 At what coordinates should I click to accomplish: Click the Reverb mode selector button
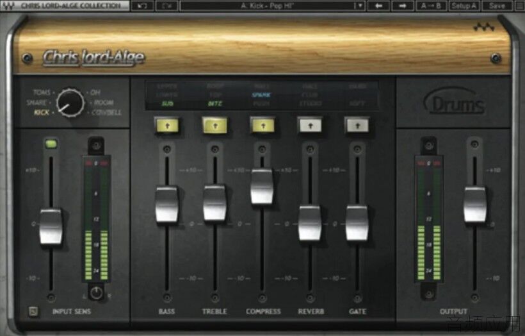point(310,126)
